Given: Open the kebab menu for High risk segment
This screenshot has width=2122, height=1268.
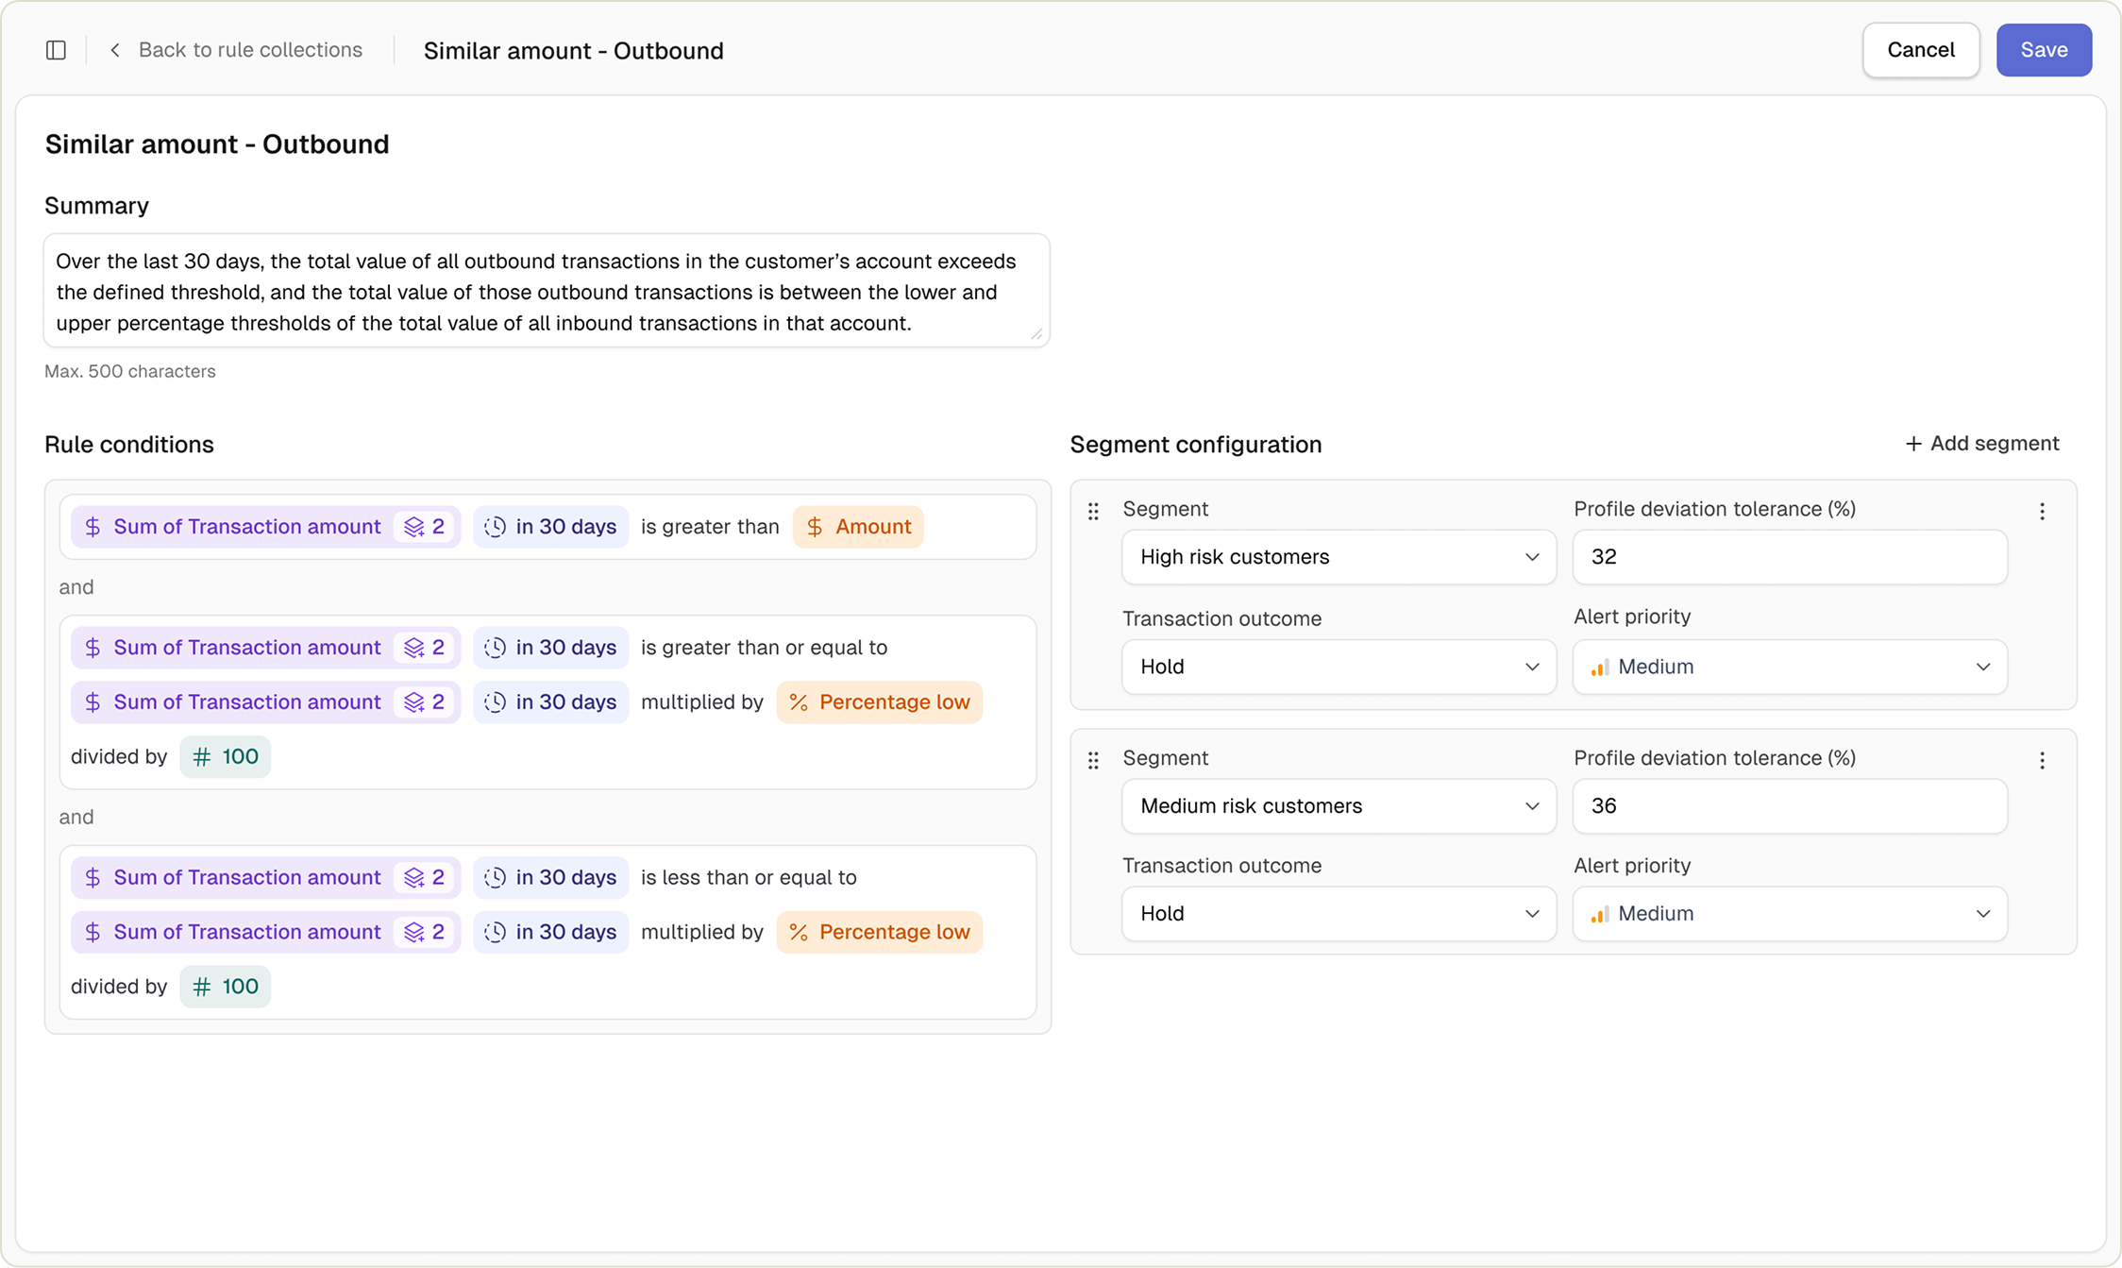Looking at the screenshot, I should [2042, 511].
